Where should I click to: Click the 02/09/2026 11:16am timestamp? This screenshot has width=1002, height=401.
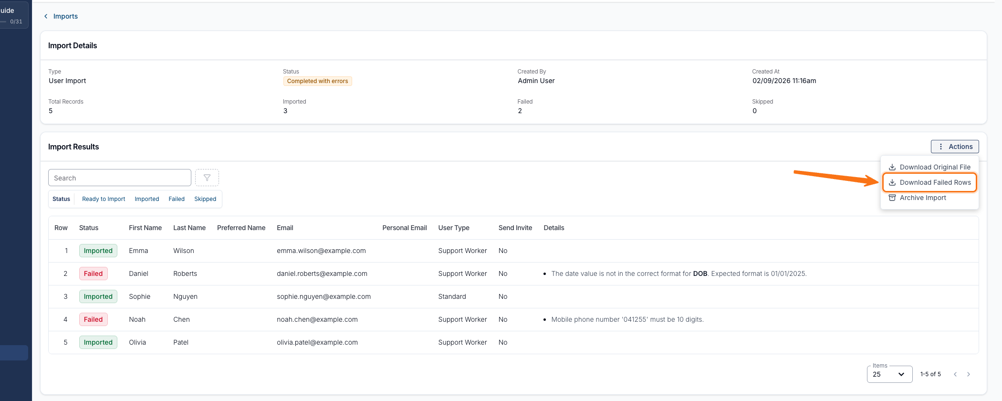pos(784,81)
